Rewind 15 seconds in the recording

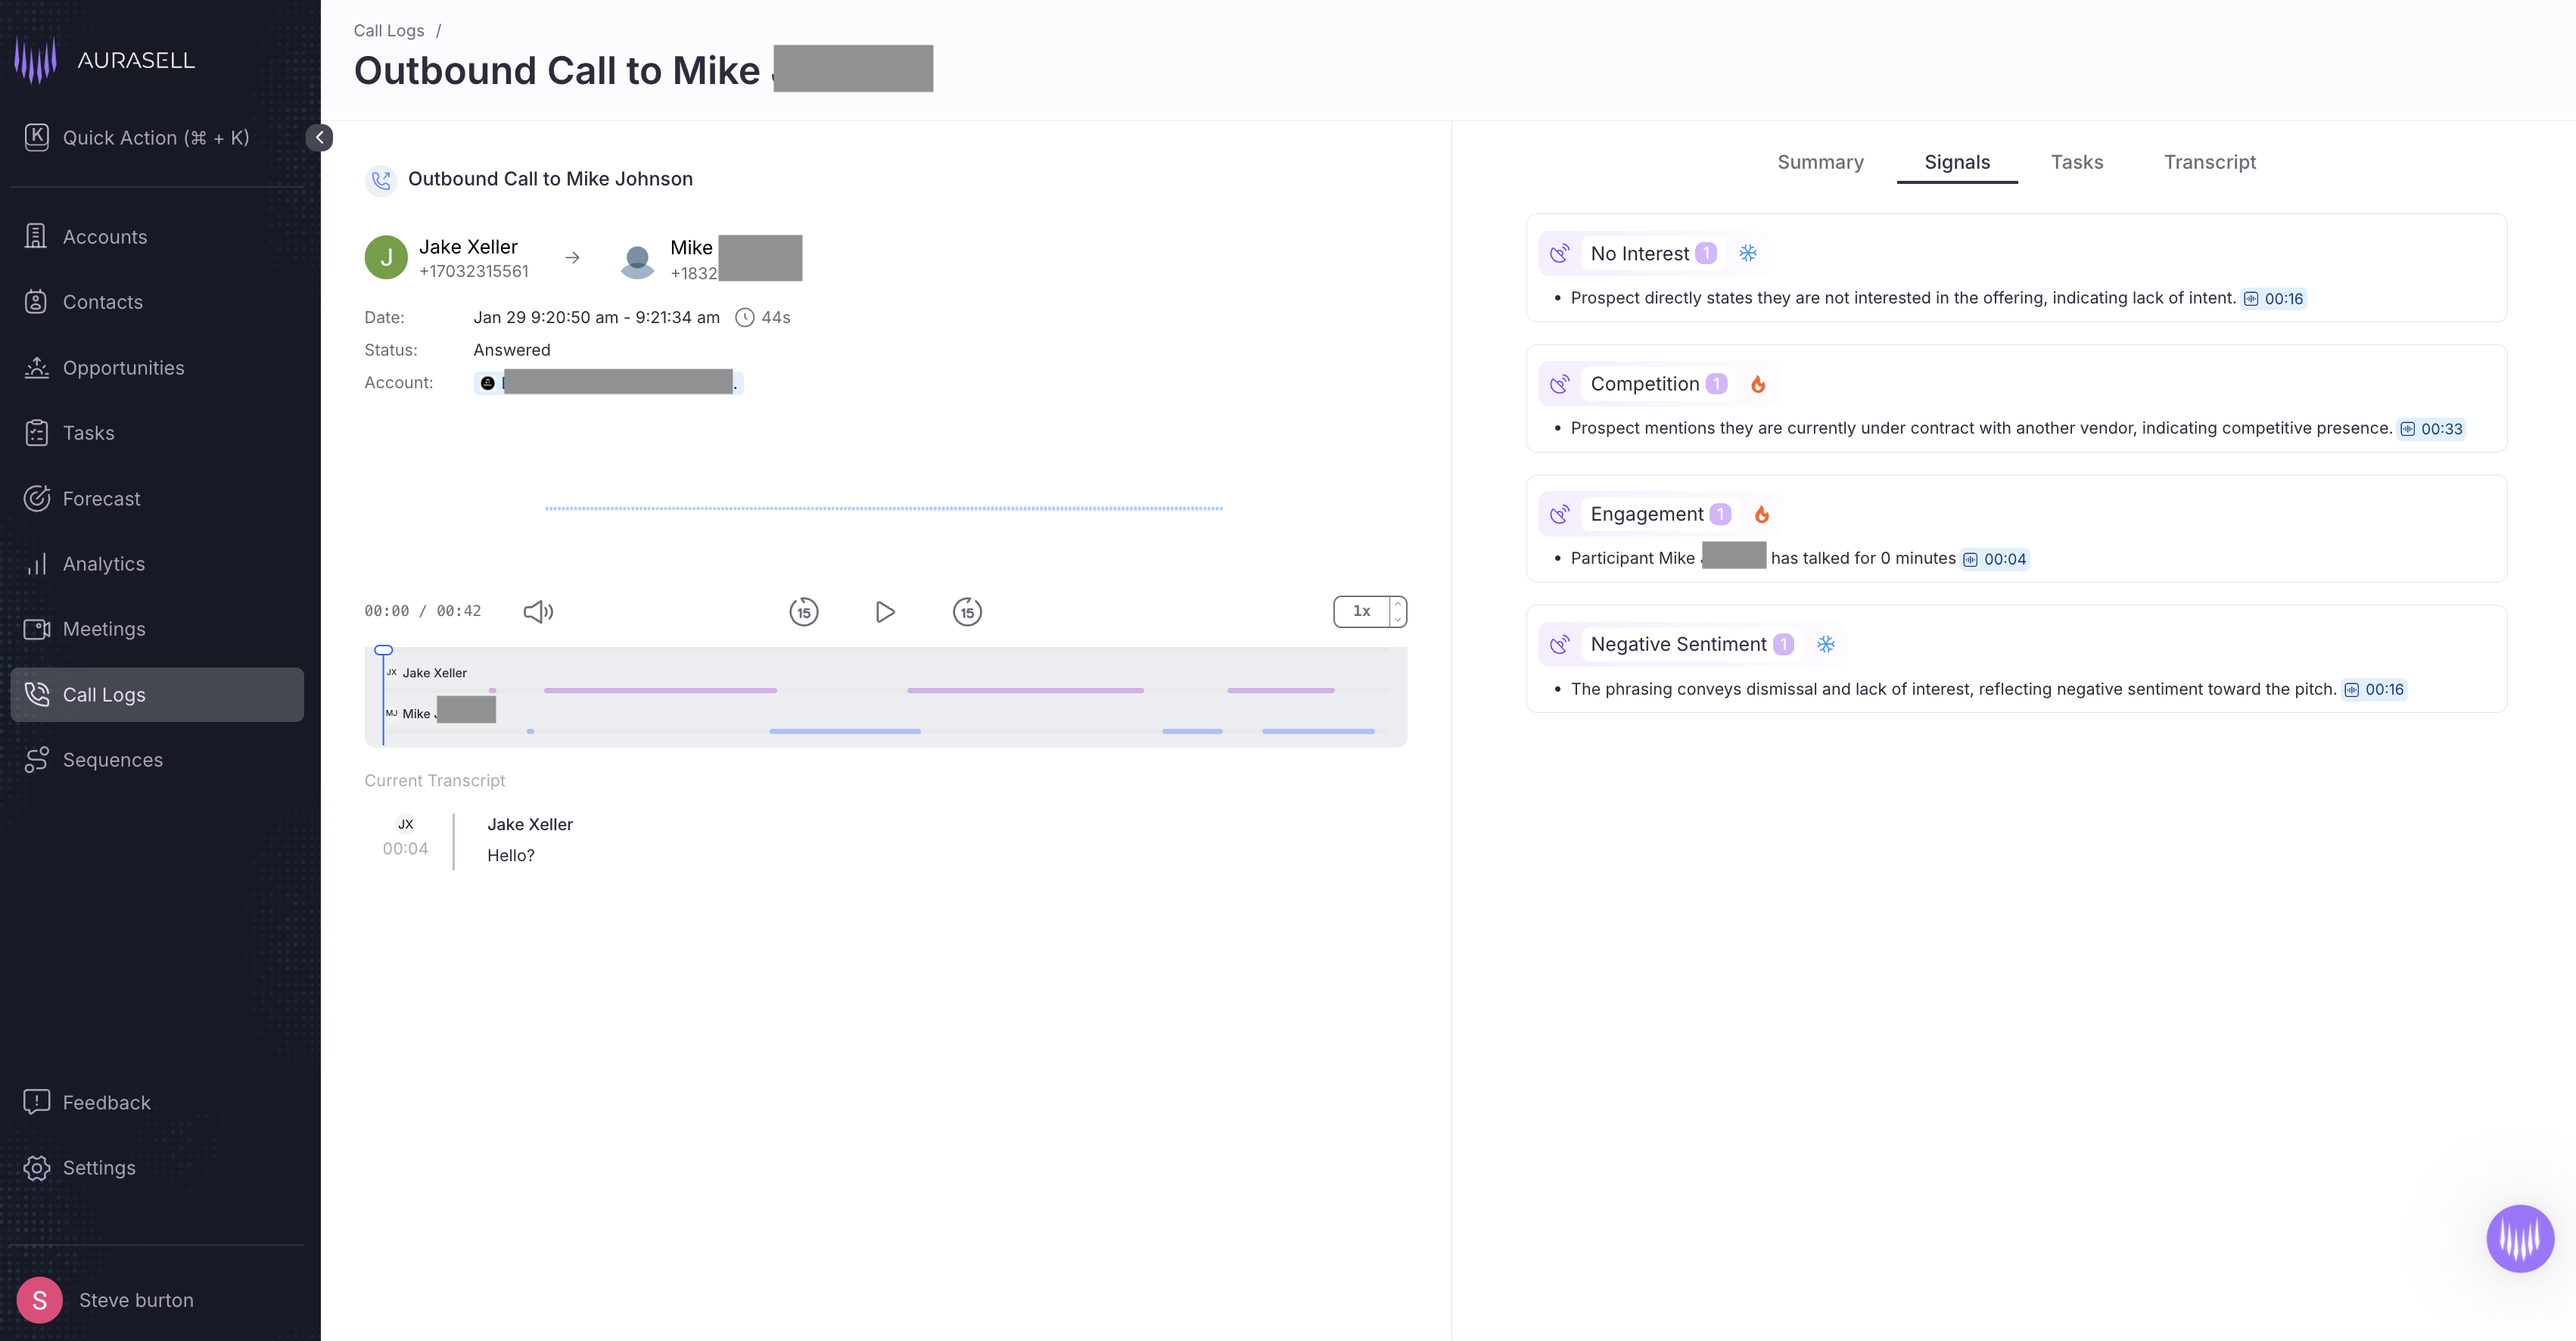pos(803,611)
